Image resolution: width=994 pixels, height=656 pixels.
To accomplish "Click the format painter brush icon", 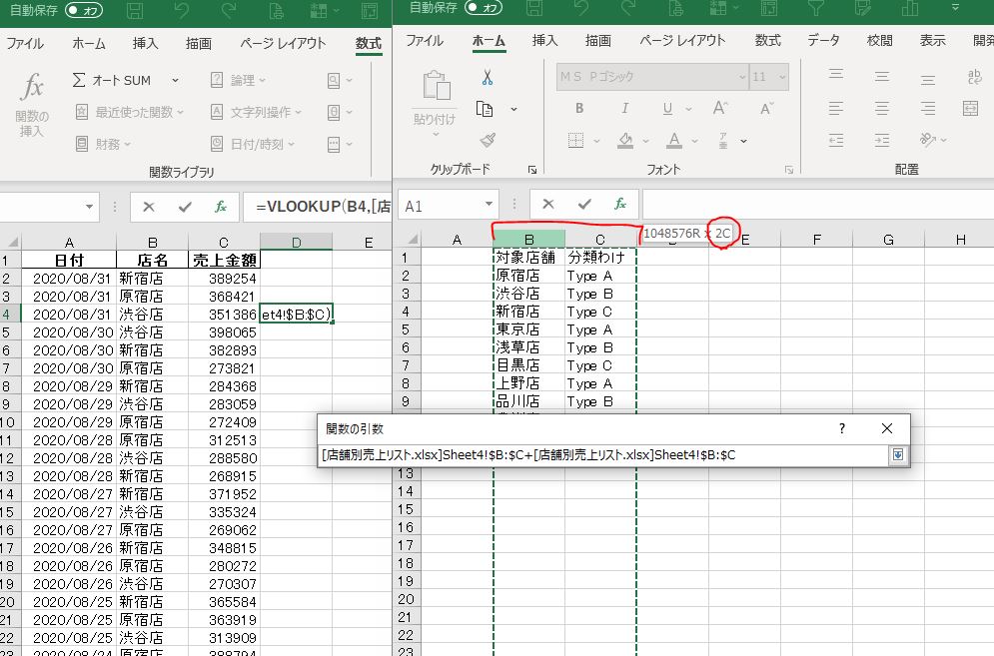I will coord(488,141).
